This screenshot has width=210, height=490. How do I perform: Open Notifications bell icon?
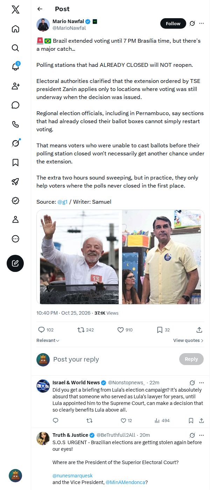[15, 66]
